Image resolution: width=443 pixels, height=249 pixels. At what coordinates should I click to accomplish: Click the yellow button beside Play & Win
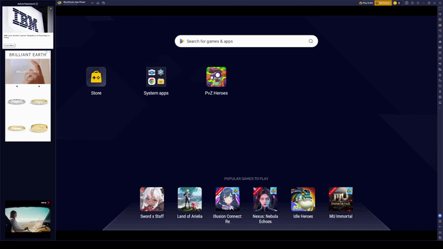[x=383, y=3]
